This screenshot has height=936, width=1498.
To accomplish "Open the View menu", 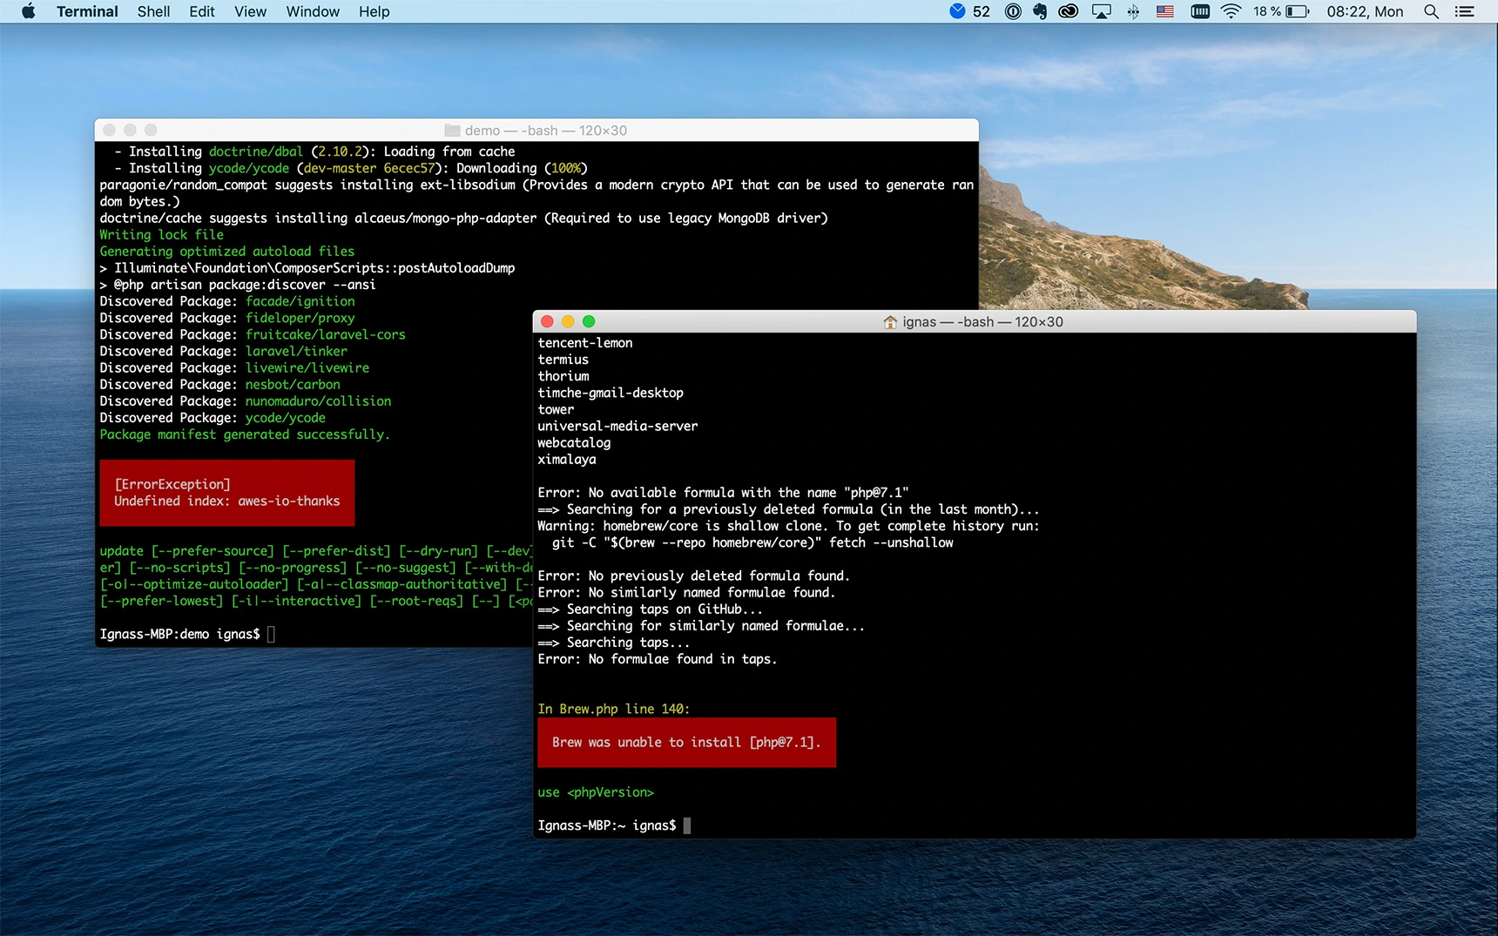I will tap(250, 11).
